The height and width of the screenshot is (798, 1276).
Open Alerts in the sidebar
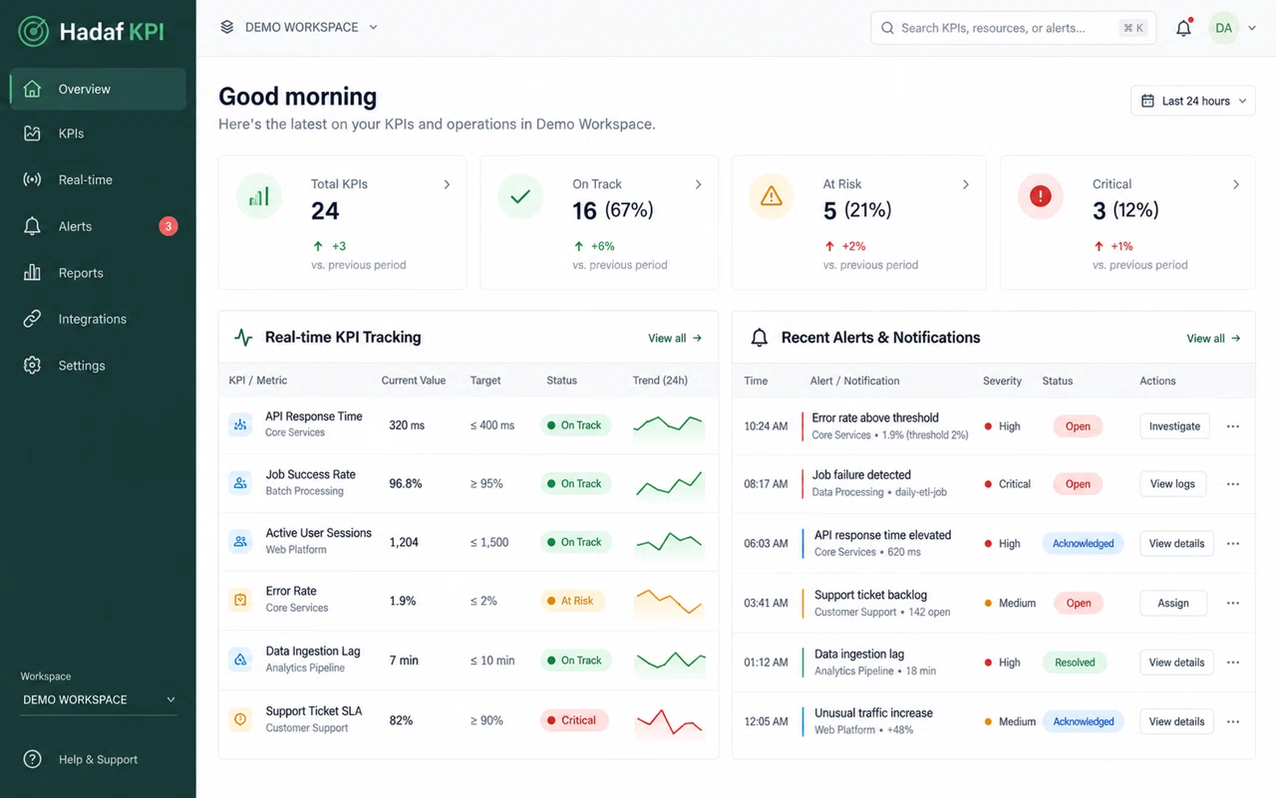(x=98, y=226)
